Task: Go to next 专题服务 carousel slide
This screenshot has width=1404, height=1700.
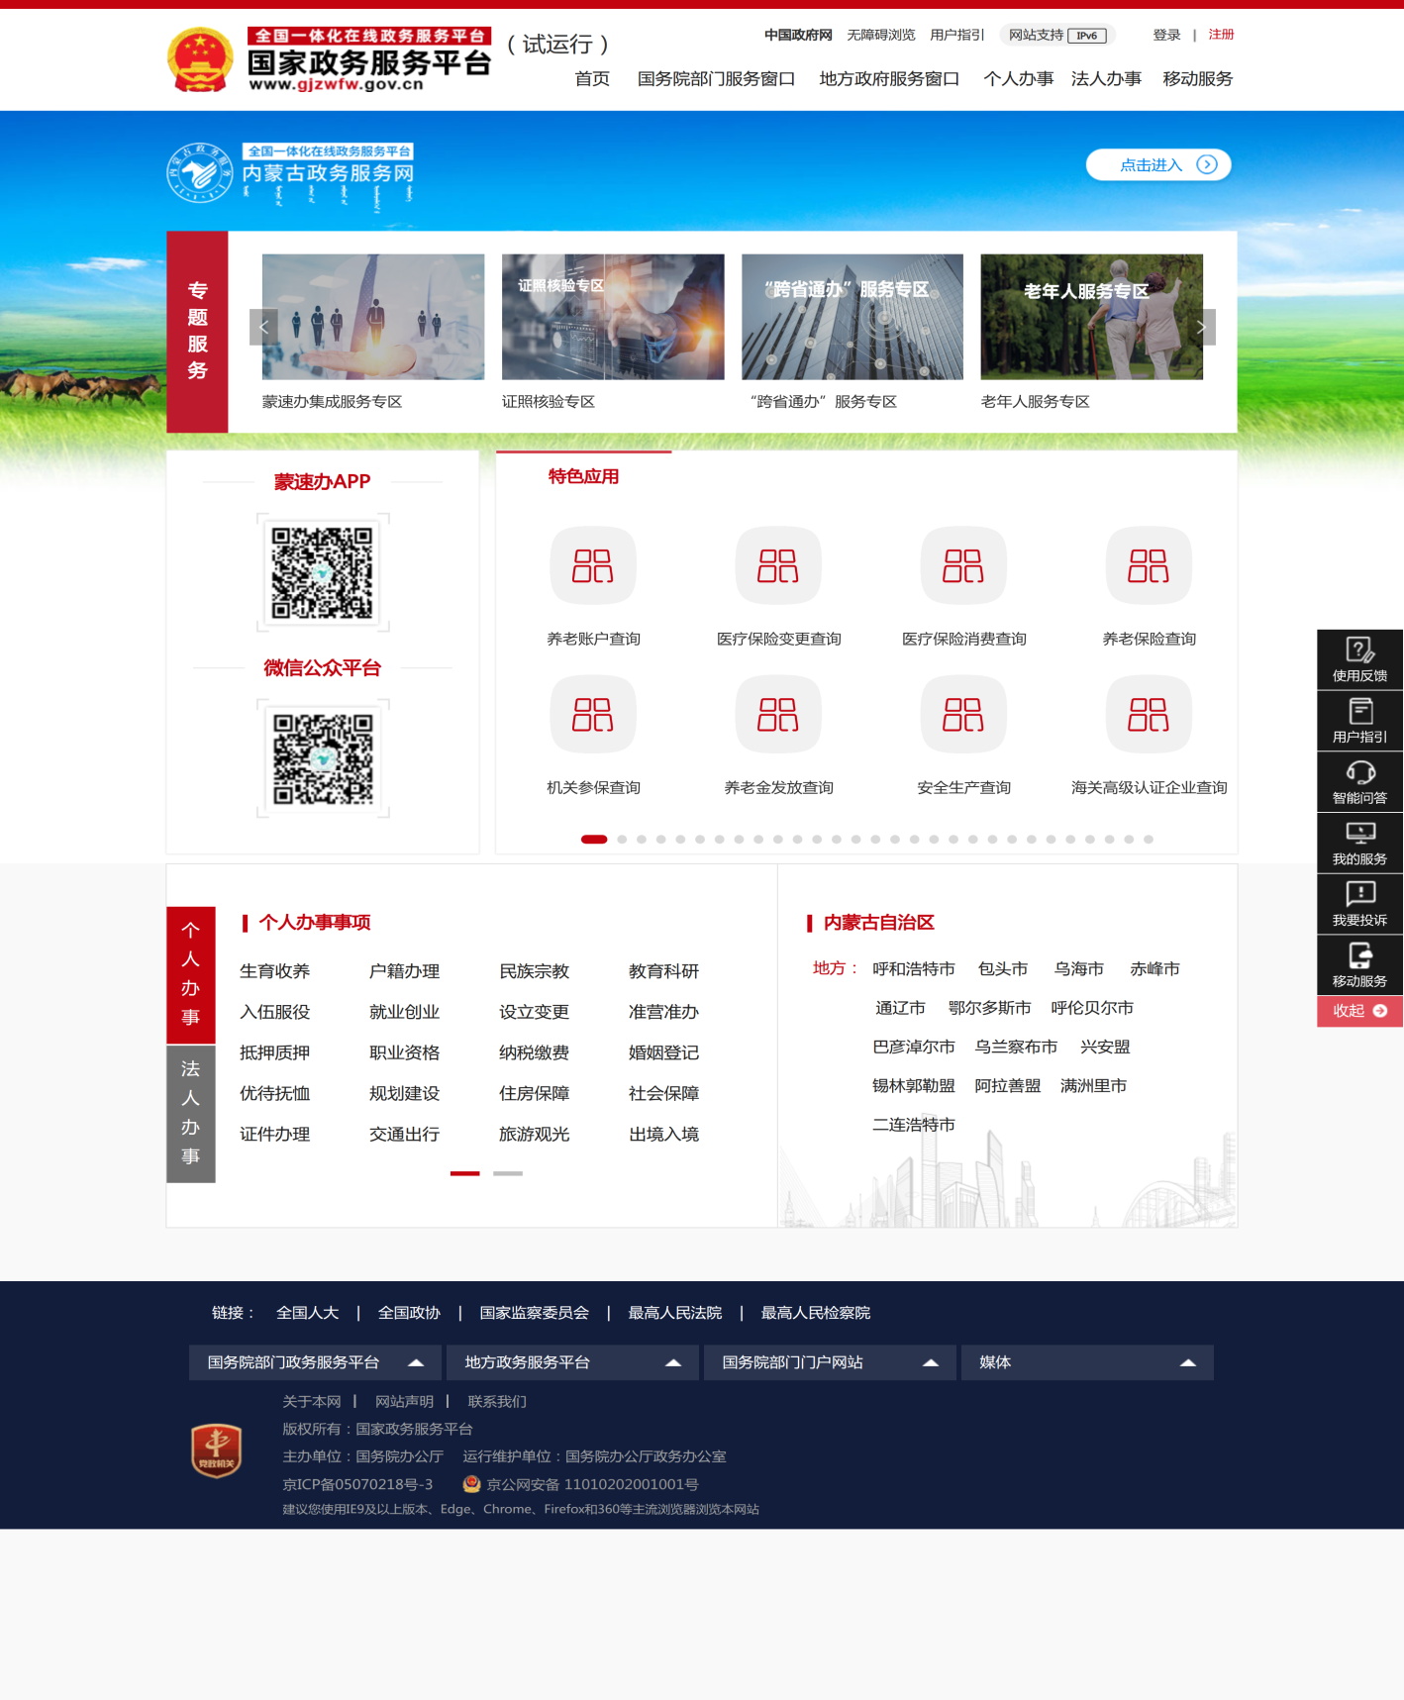Action: (x=1201, y=327)
